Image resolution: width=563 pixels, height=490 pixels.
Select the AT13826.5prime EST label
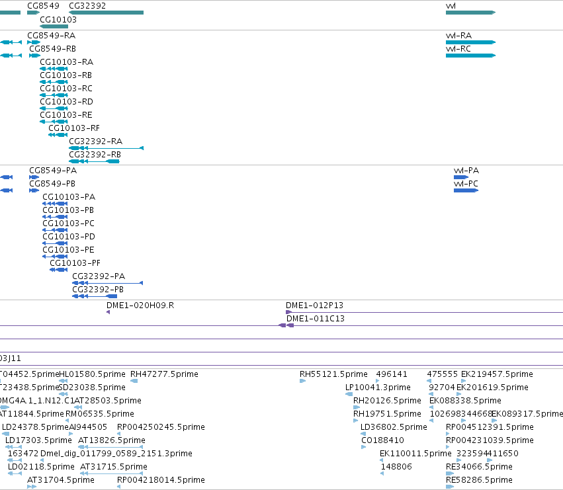(x=112, y=440)
